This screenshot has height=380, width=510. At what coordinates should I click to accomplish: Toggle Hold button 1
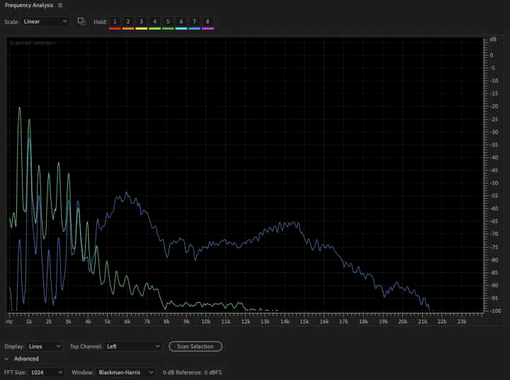coord(115,22)
